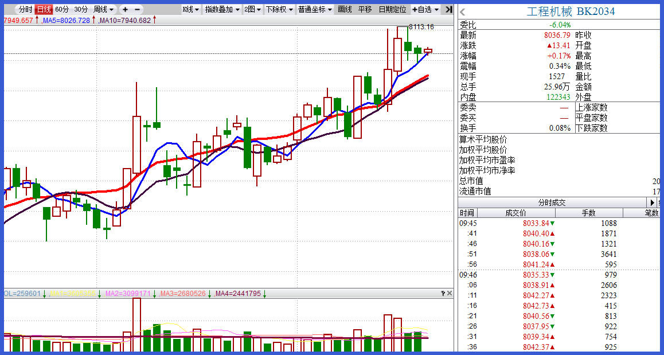Expand the 下除权 dropdown
This screenshot has width=664, height=355.
279,10
